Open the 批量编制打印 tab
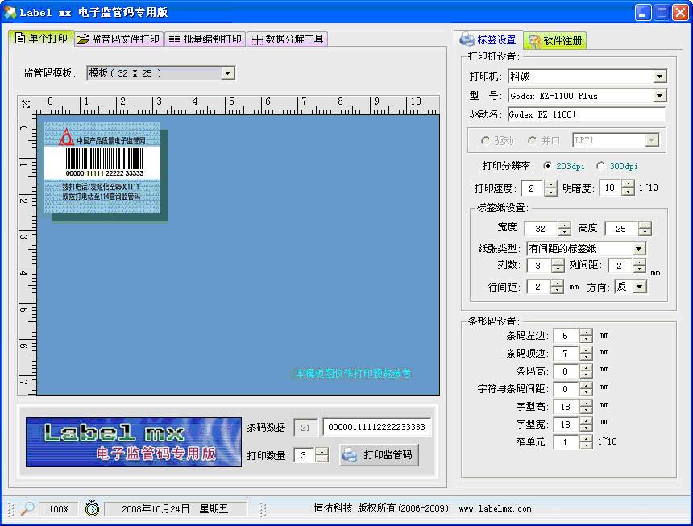 click(x=205, y=39)
